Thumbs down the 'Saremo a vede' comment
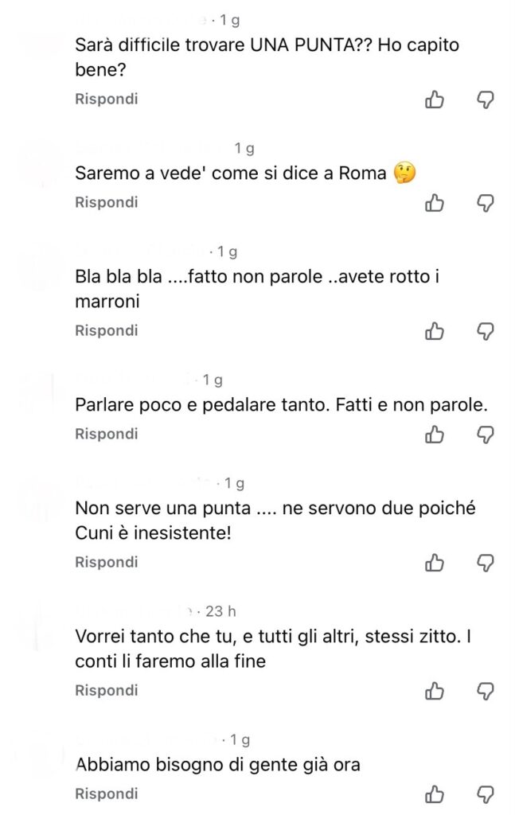Screen dimensions: 515x815 click(485, 203)
